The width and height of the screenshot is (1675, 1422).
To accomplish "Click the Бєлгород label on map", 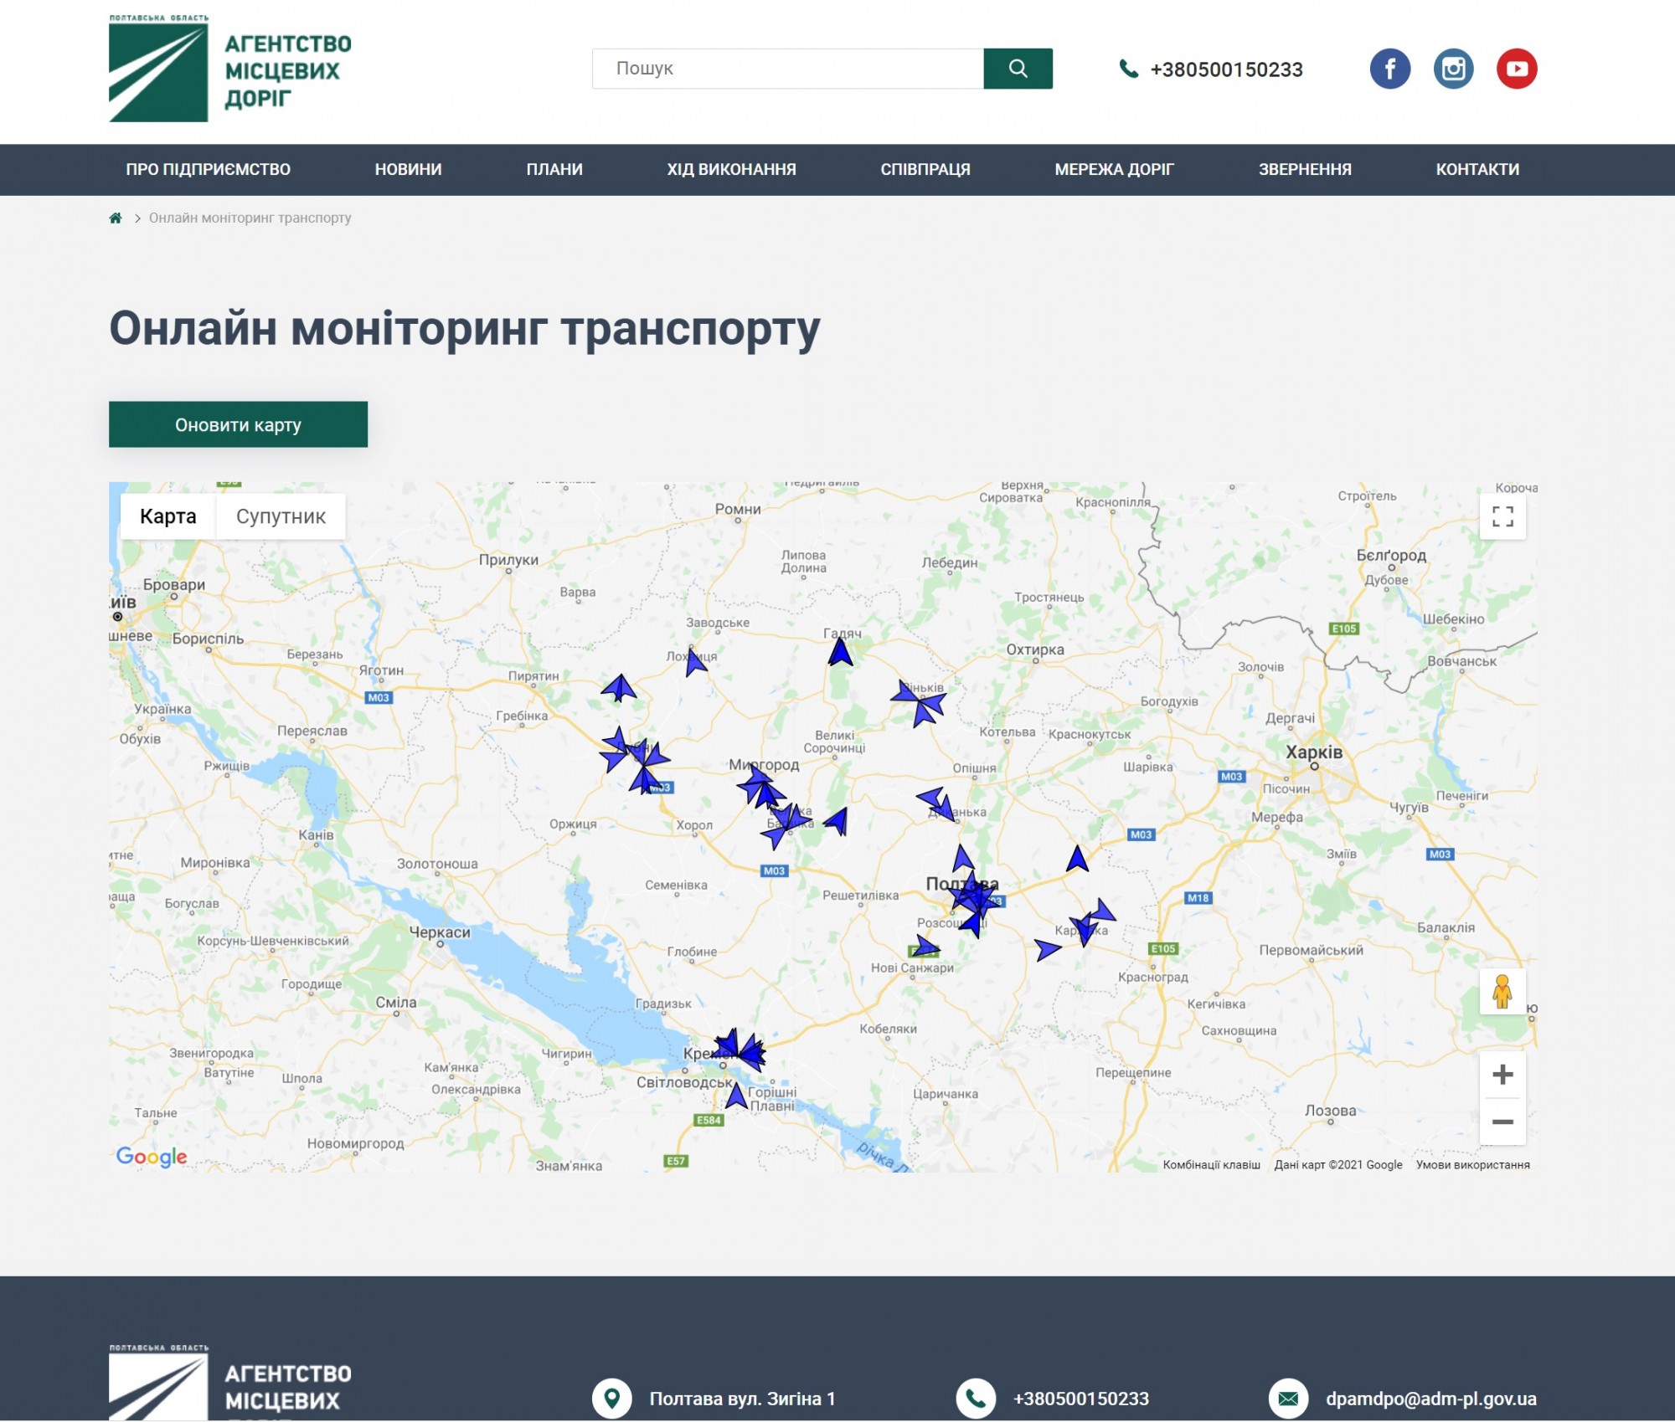I will click(1391, 556).
